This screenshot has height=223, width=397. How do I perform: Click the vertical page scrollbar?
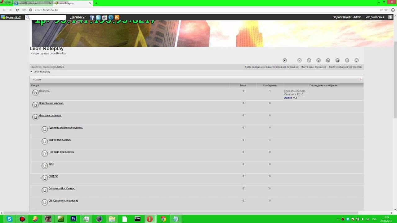395,80
